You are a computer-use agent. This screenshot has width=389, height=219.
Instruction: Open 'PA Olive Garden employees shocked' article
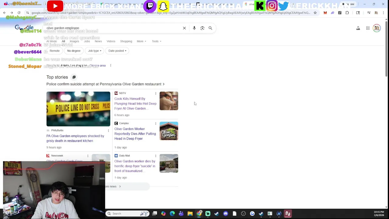(x=75, y=138)
